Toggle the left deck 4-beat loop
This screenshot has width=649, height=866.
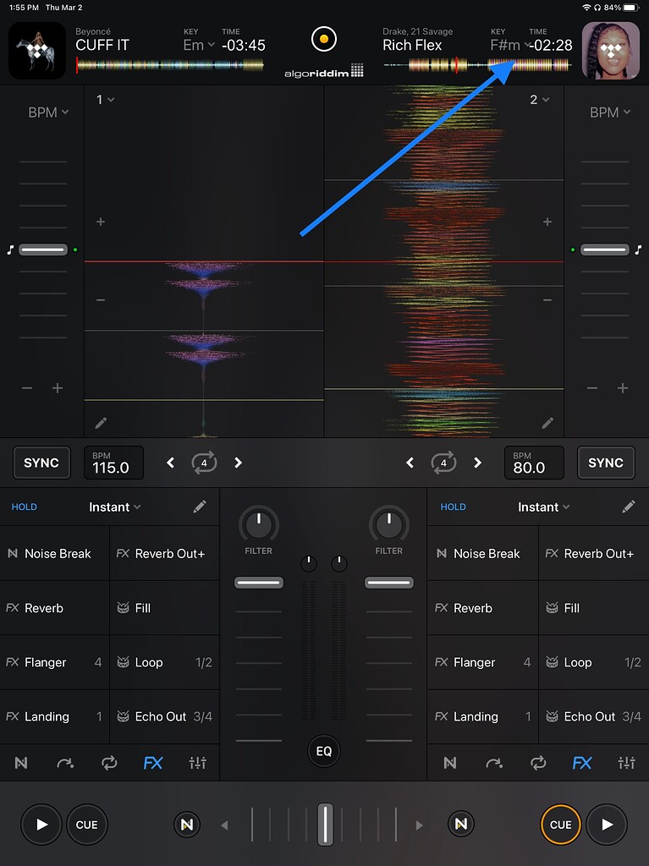(204, 463)
